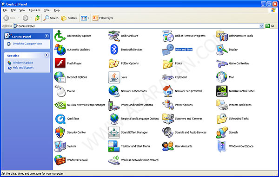Open the QuickTime icon

coord(60,119)
